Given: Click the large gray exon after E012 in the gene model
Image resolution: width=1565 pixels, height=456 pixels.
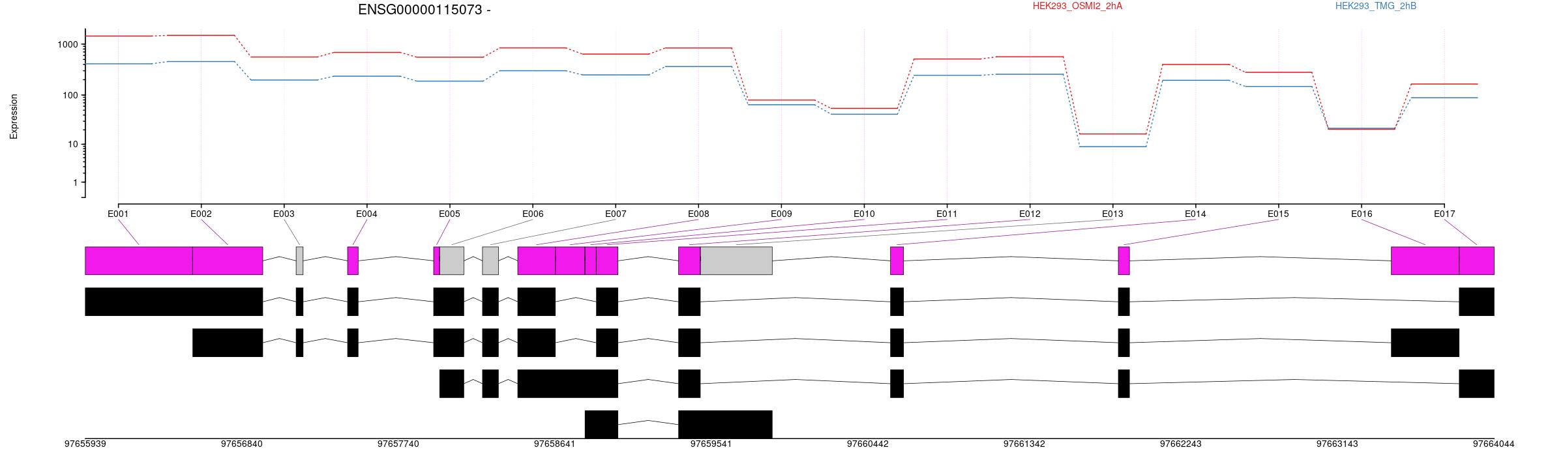Looking at the screenshot, I should (736, 261).
